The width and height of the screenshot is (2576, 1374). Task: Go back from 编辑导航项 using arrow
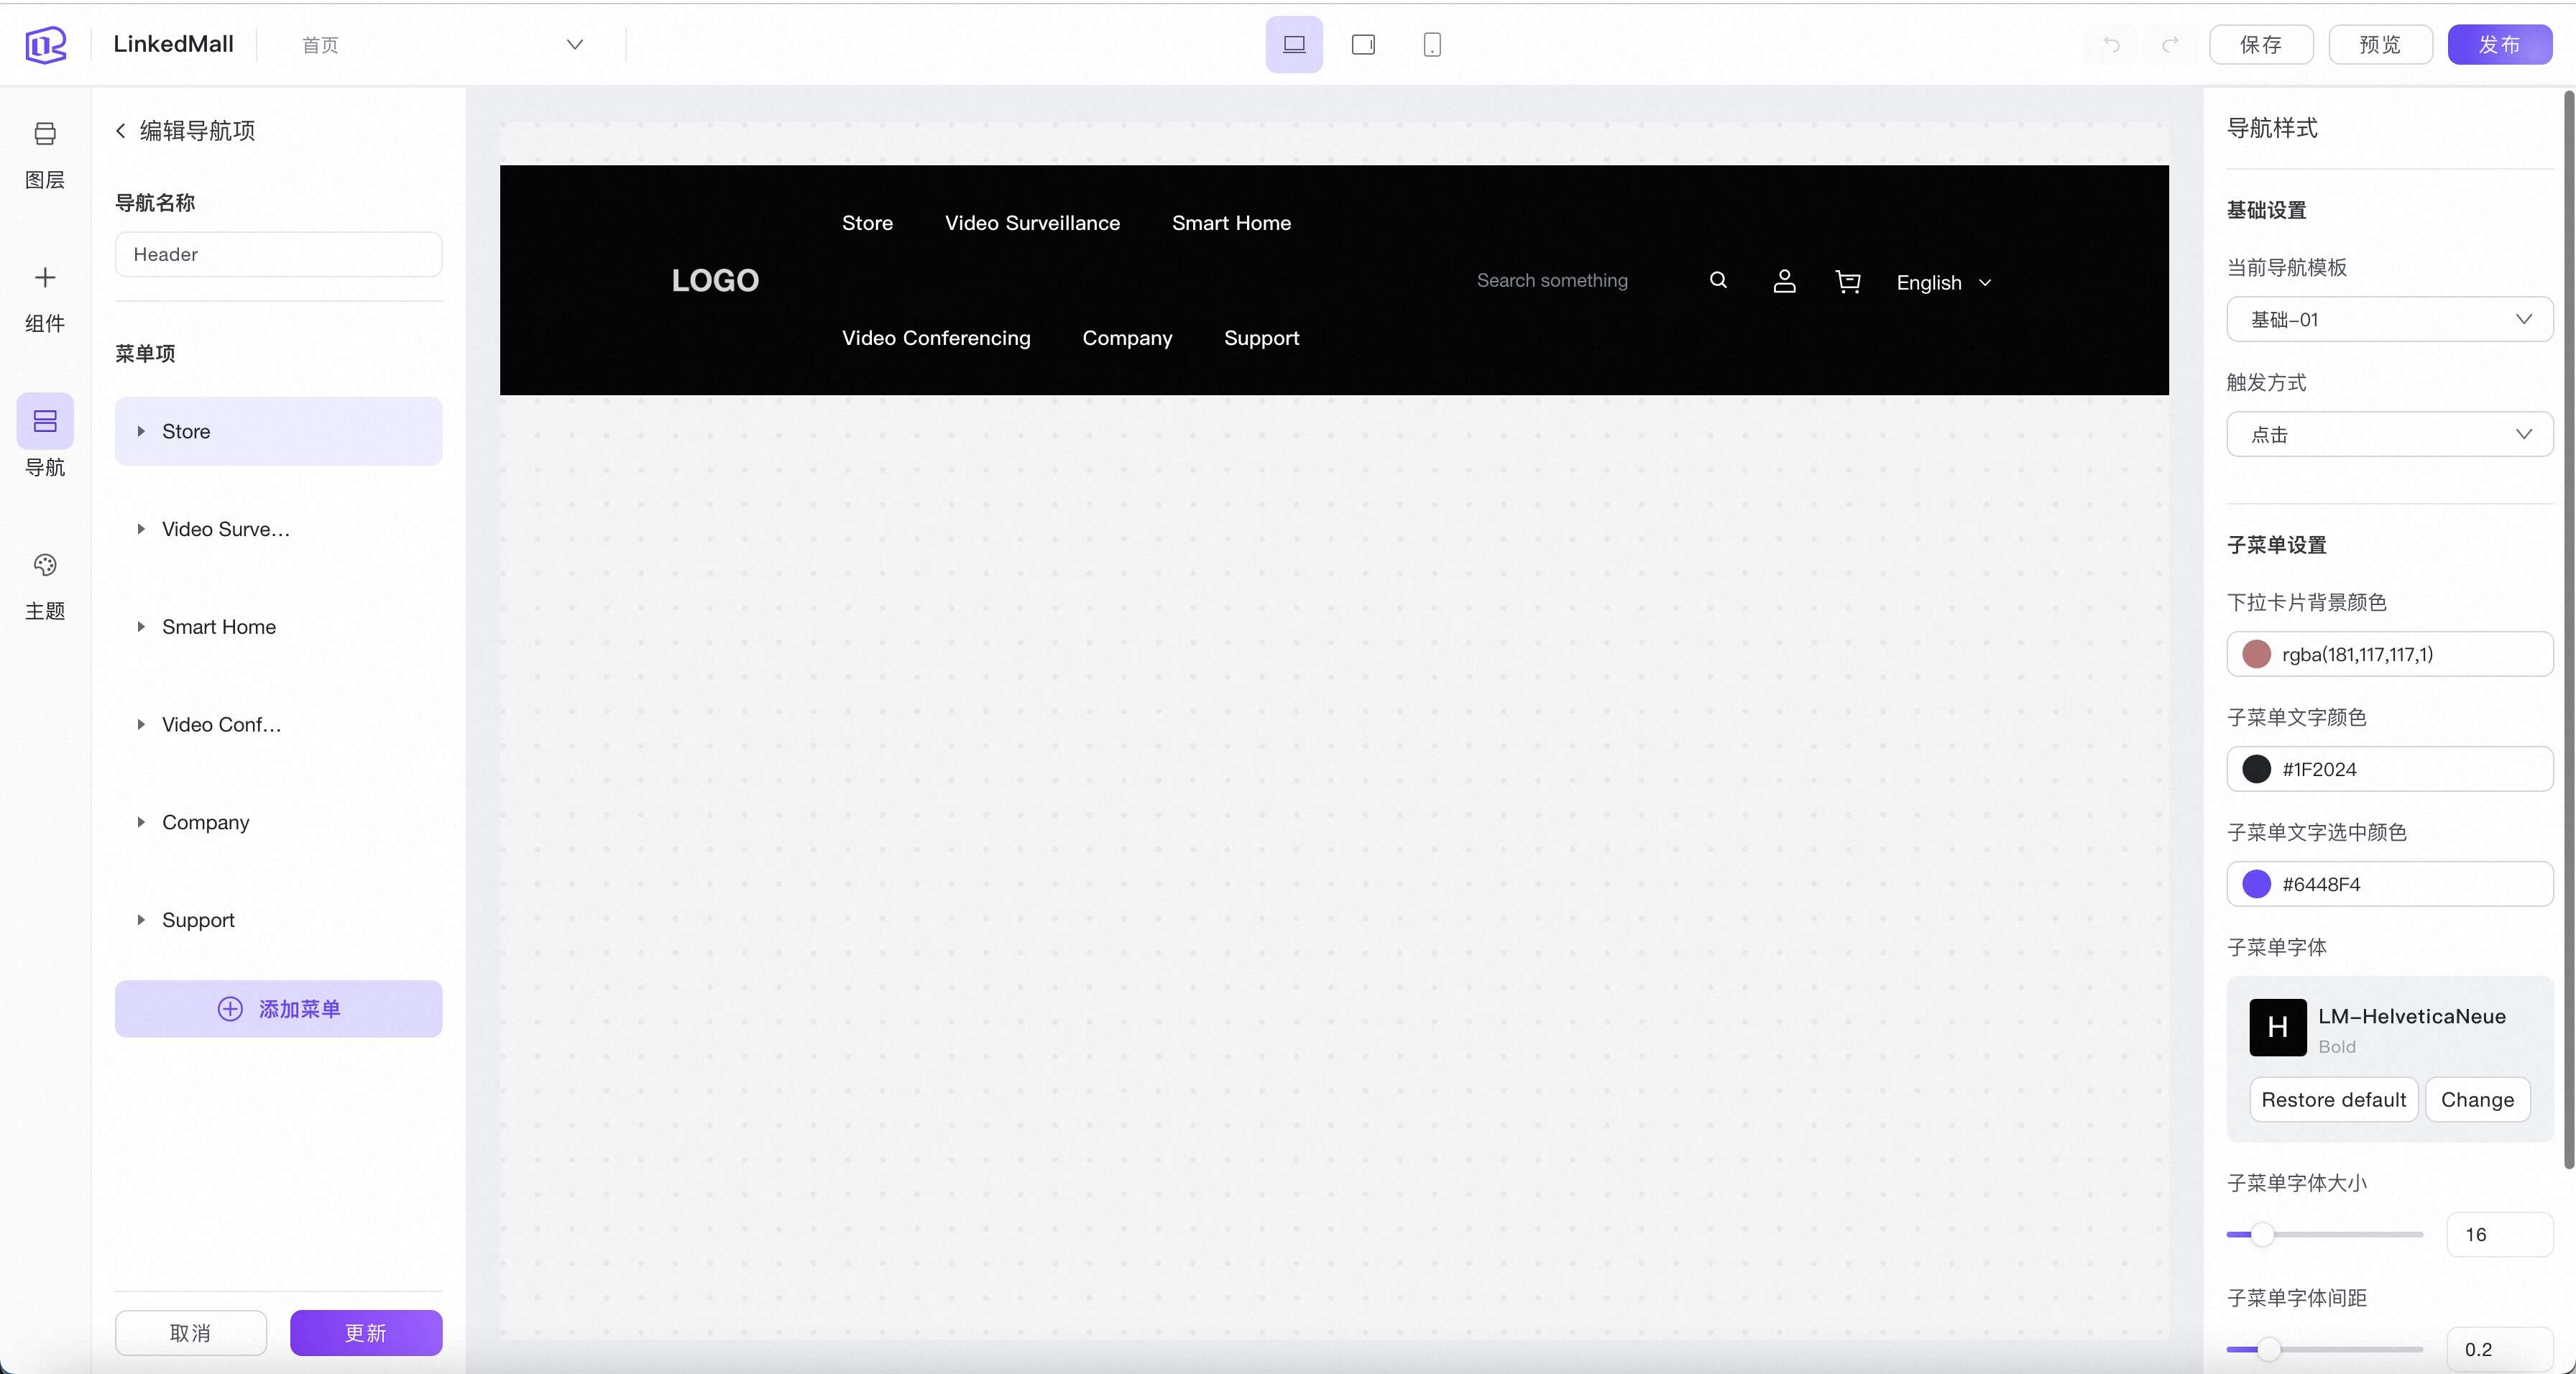pyautogui.click(x=121, y=131)
